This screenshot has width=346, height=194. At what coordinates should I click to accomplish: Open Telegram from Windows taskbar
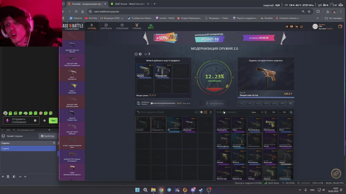169,190
